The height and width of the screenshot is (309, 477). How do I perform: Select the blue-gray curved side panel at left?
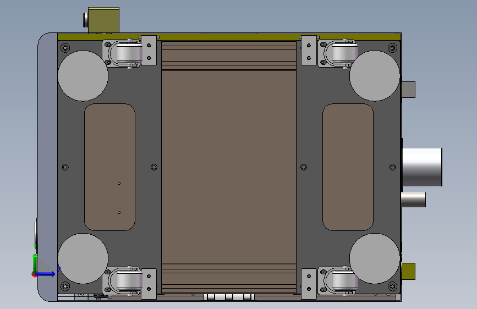[47, 167]
